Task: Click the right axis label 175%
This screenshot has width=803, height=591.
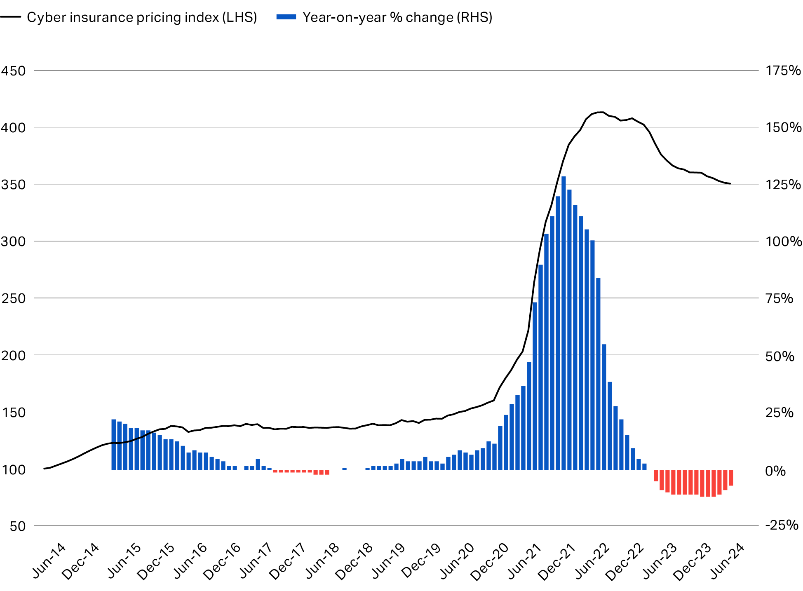Action: [x=783, y=70]
